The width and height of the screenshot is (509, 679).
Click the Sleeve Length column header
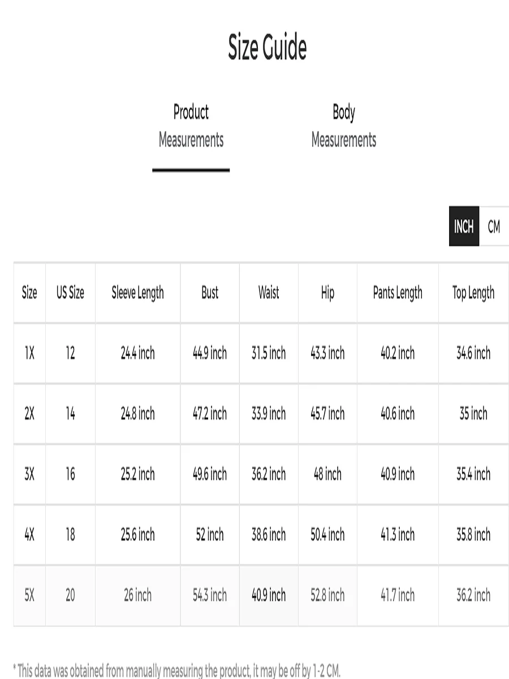click(x=137, y=293)
